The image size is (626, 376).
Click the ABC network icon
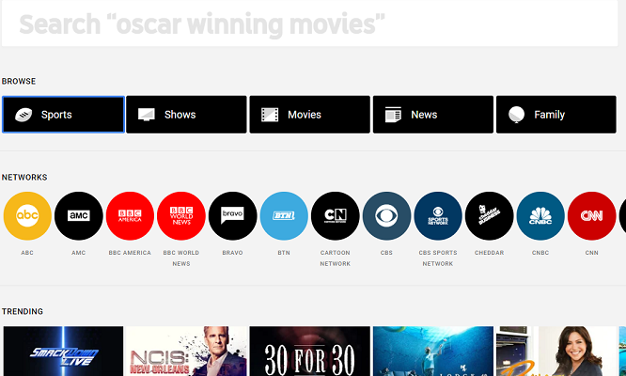point(27,216)
